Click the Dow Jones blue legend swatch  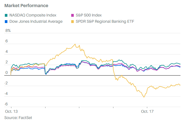[x=7, y=21]
